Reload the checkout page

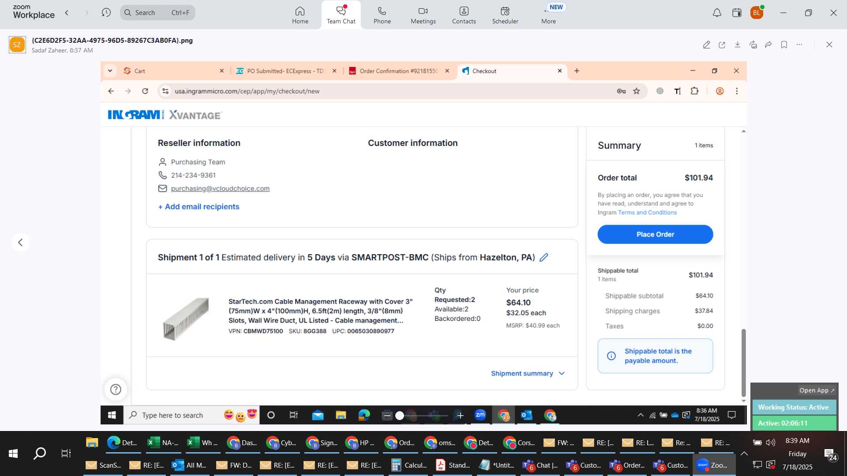145,91
